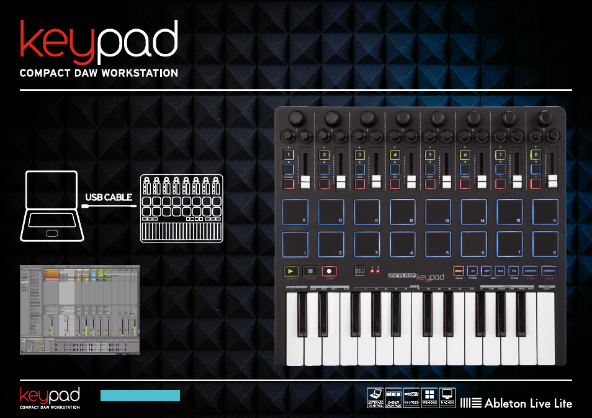Tap drum pad 12
592x418 pixels.
pos(403,212)
